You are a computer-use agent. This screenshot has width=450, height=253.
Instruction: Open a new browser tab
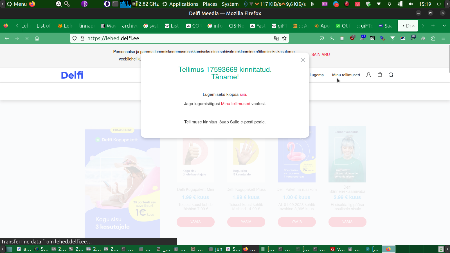[x=433, y=26]
